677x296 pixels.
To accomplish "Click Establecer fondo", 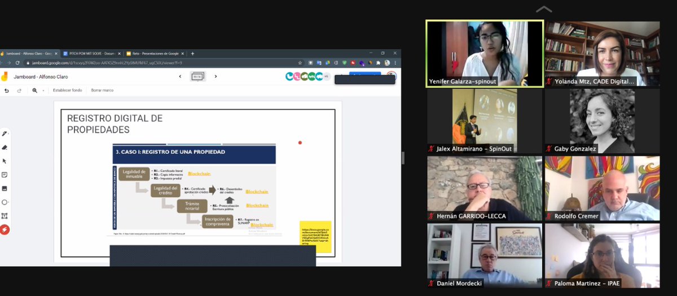I will click(x=68, y=90).
